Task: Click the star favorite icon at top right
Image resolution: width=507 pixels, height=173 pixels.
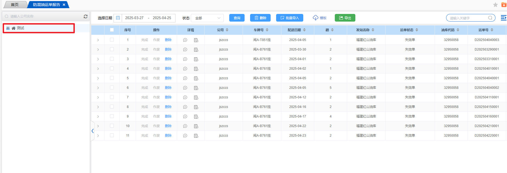Action: 495,5
